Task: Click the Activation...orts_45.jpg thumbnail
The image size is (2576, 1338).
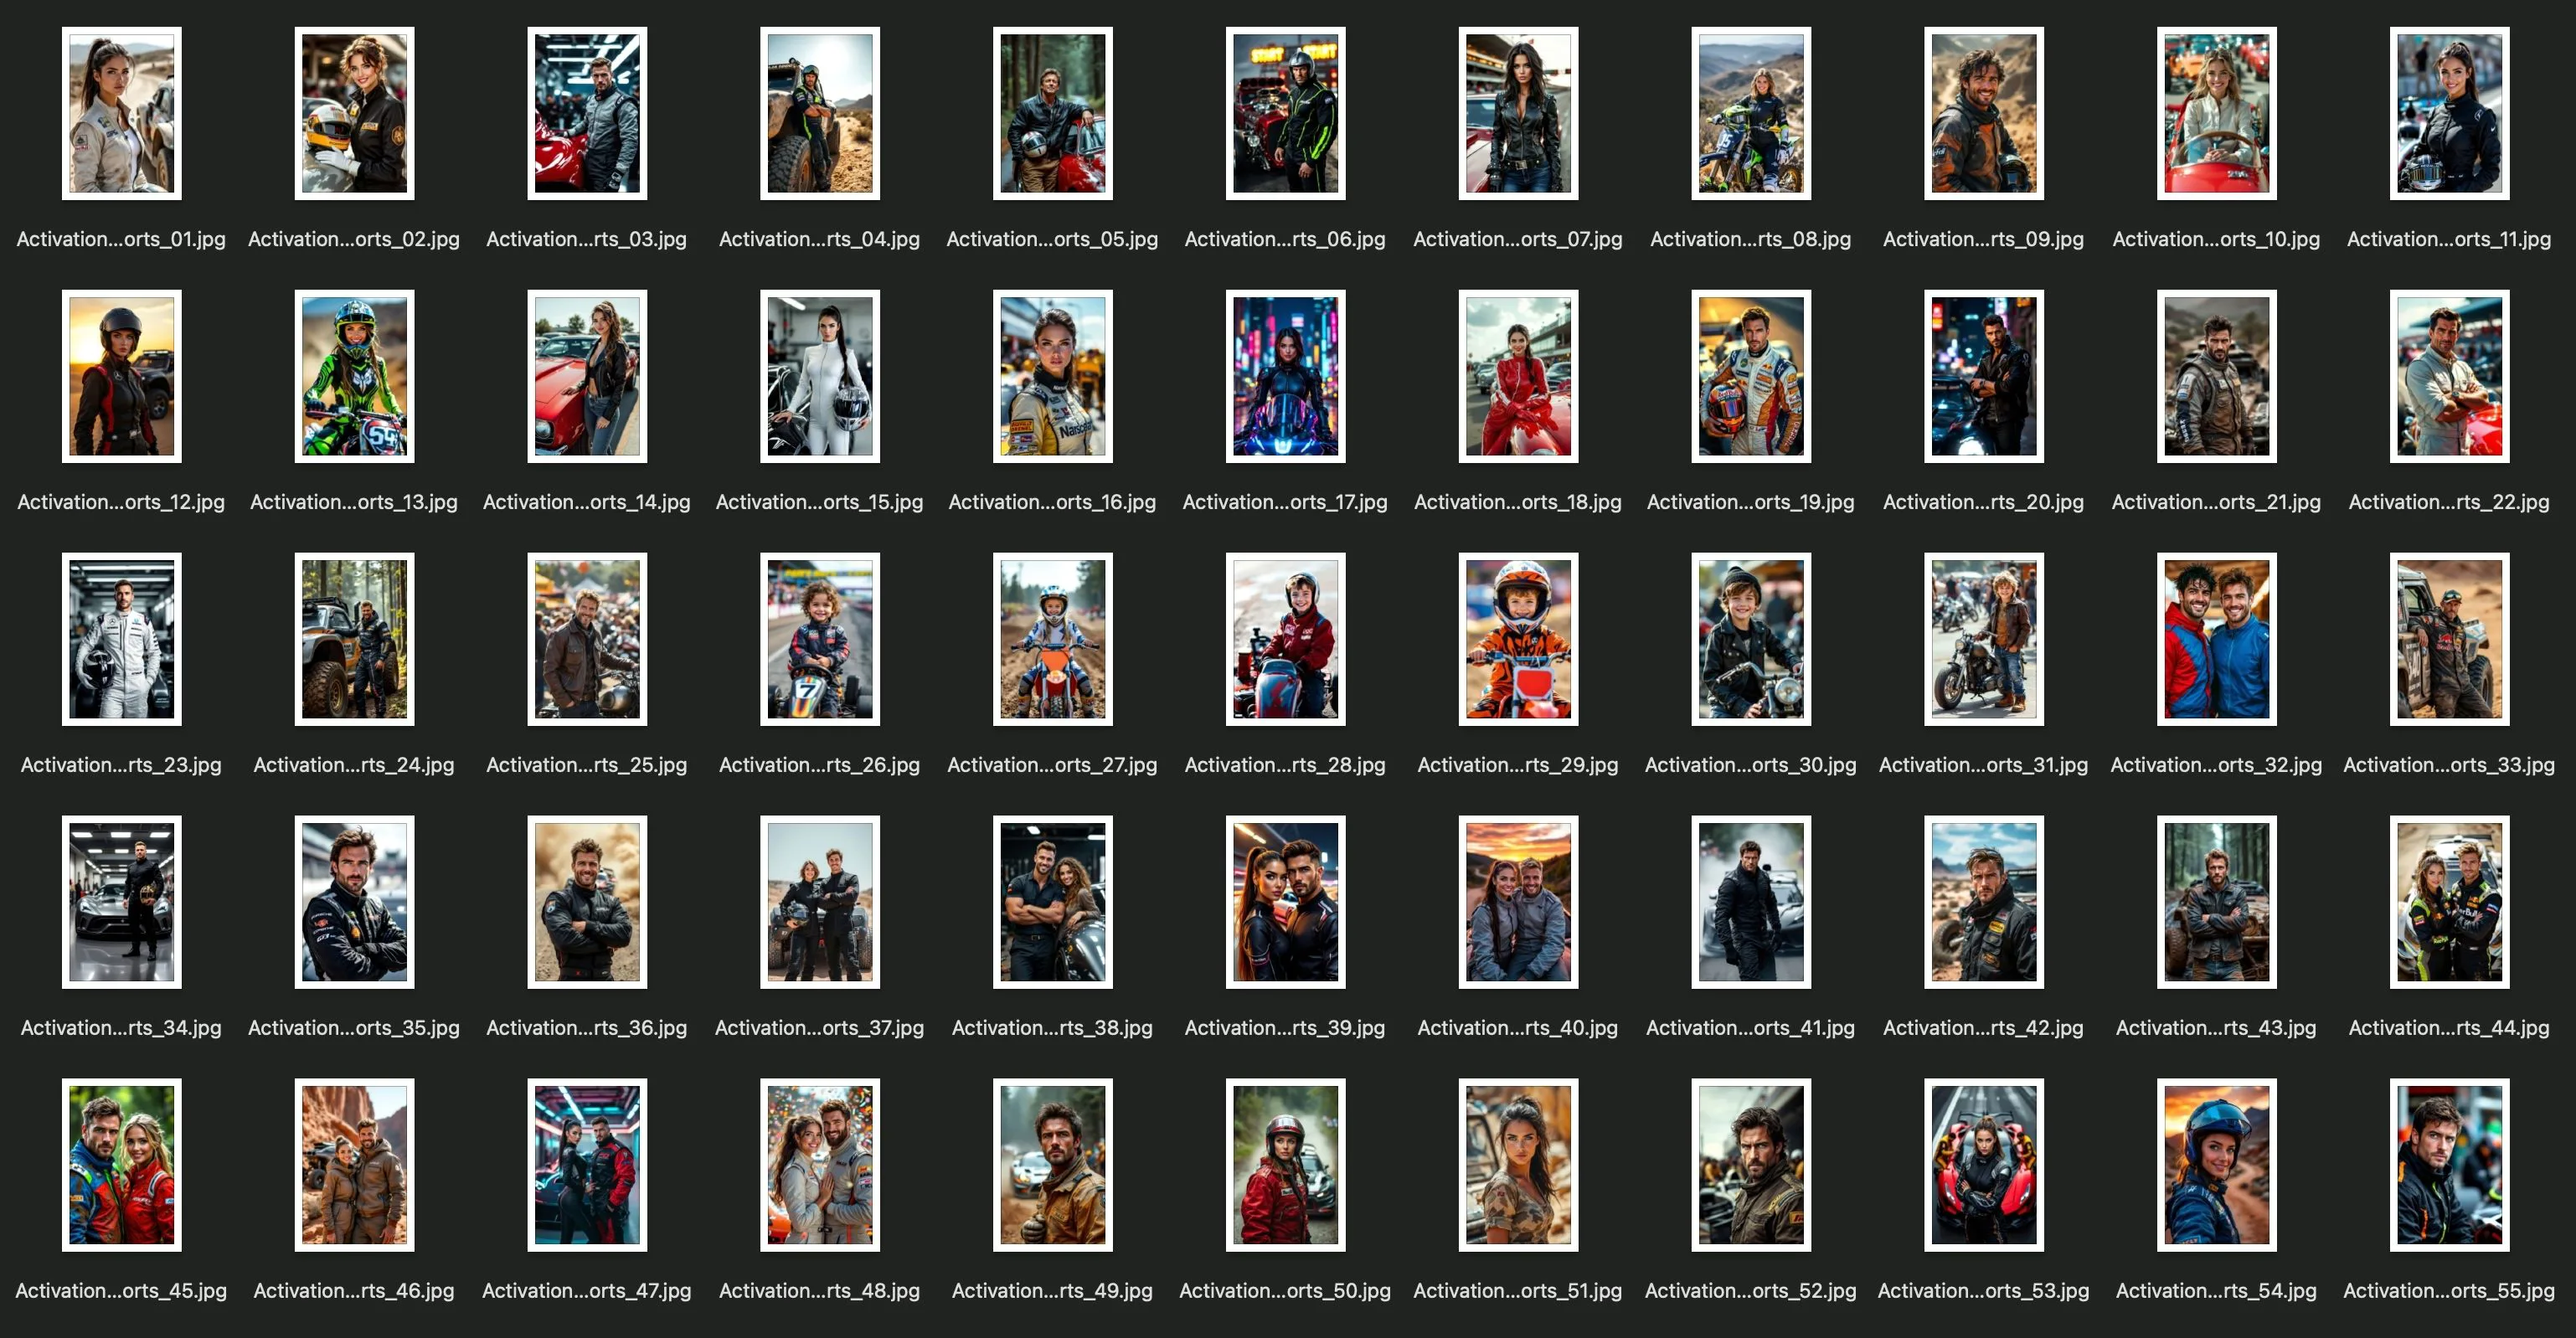Action: (121, 1165)
